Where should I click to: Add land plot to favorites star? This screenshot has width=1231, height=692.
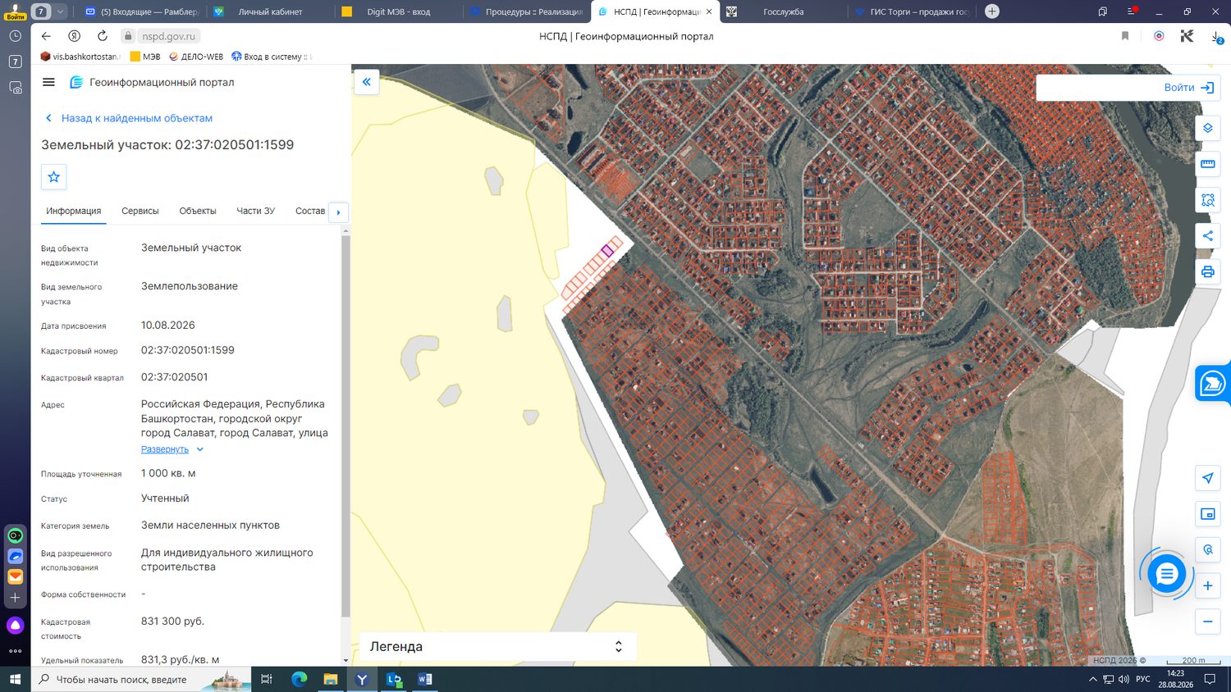click(54, 177)
